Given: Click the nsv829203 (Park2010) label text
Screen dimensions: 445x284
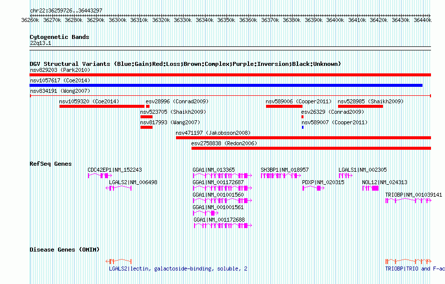Looking at the screenshot, I should [x=60, y=70].
